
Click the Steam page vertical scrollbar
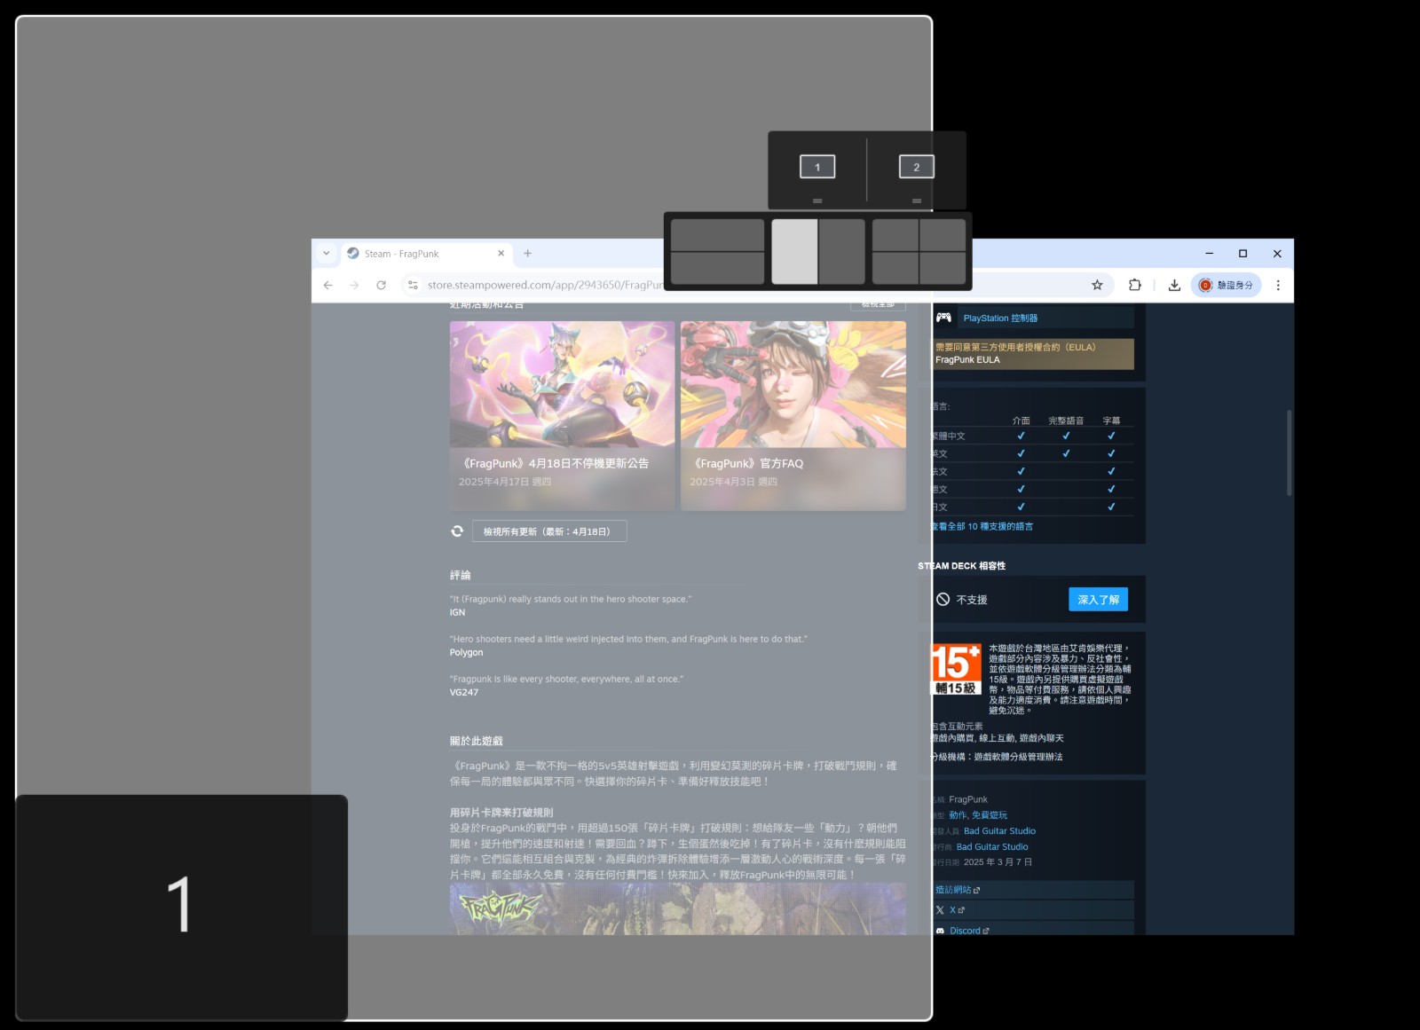coord(1289,452)
